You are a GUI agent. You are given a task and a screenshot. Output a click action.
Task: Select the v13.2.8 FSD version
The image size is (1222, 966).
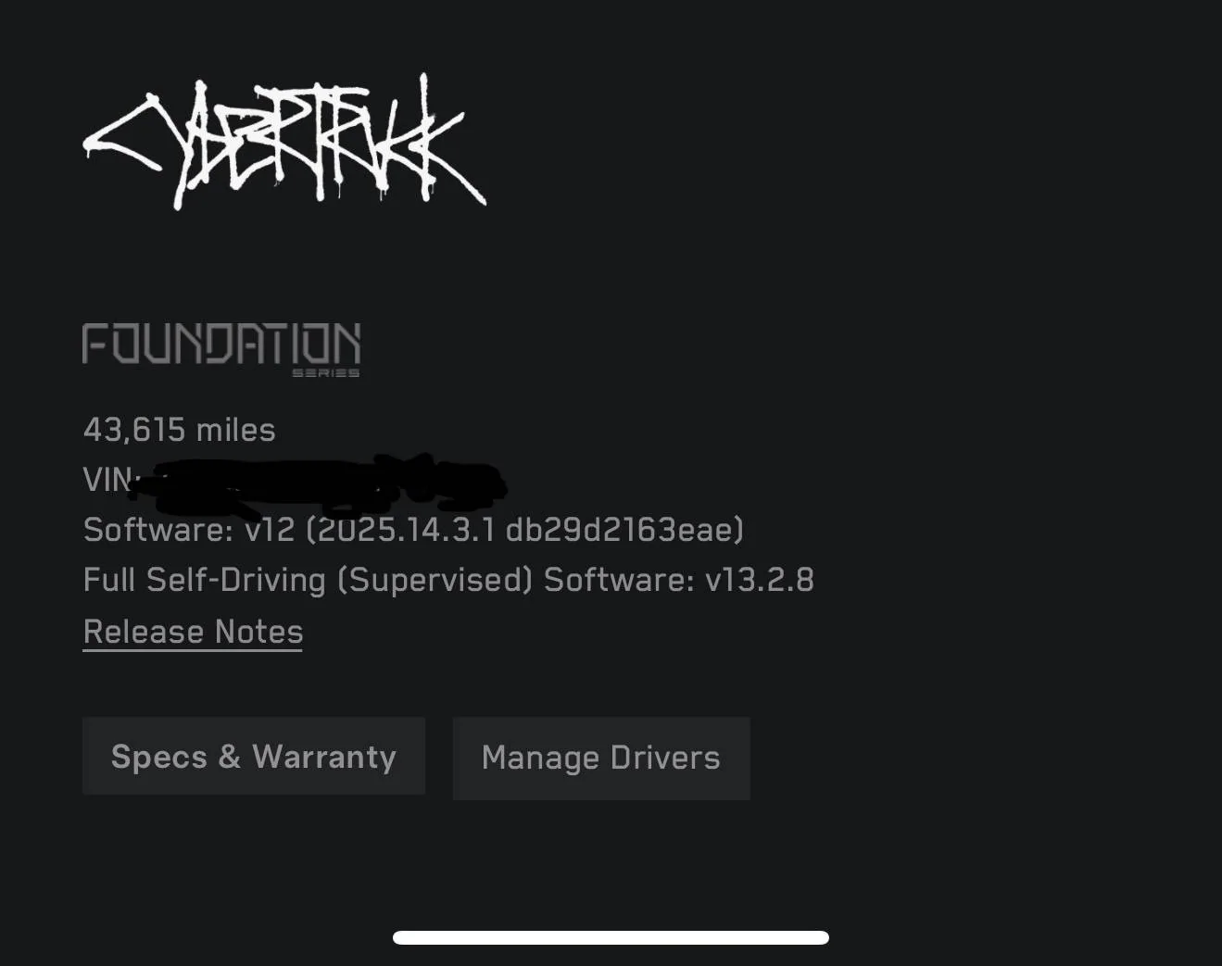click(x=760, y=580)
